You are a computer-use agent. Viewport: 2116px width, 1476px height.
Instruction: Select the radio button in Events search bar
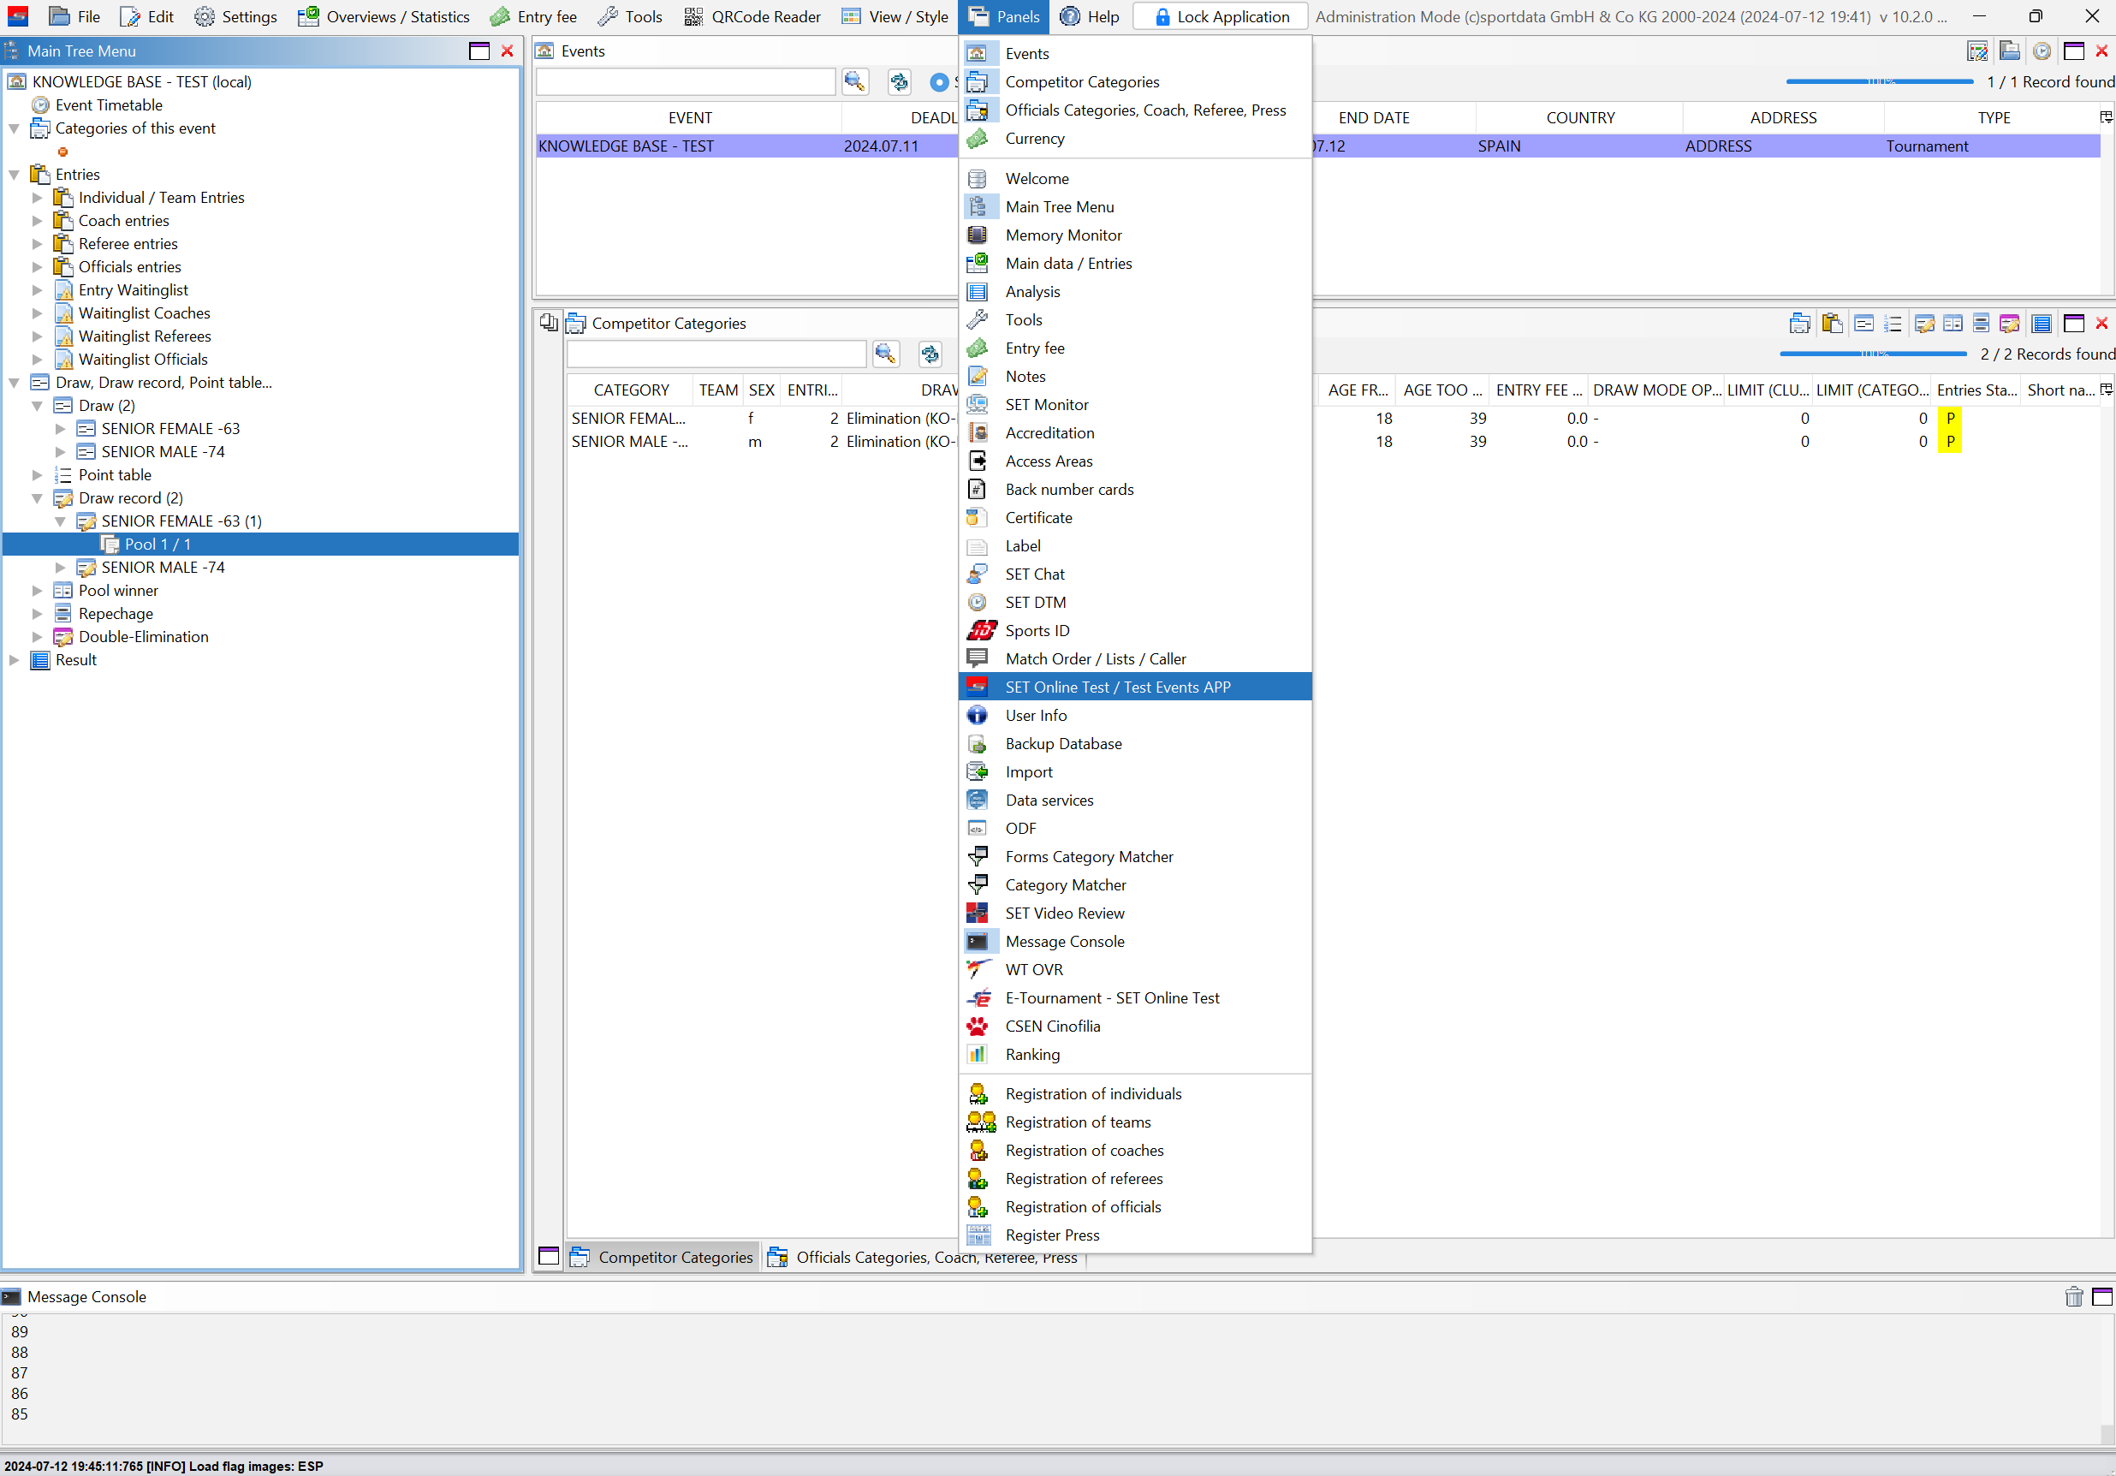tap(938, 83)
